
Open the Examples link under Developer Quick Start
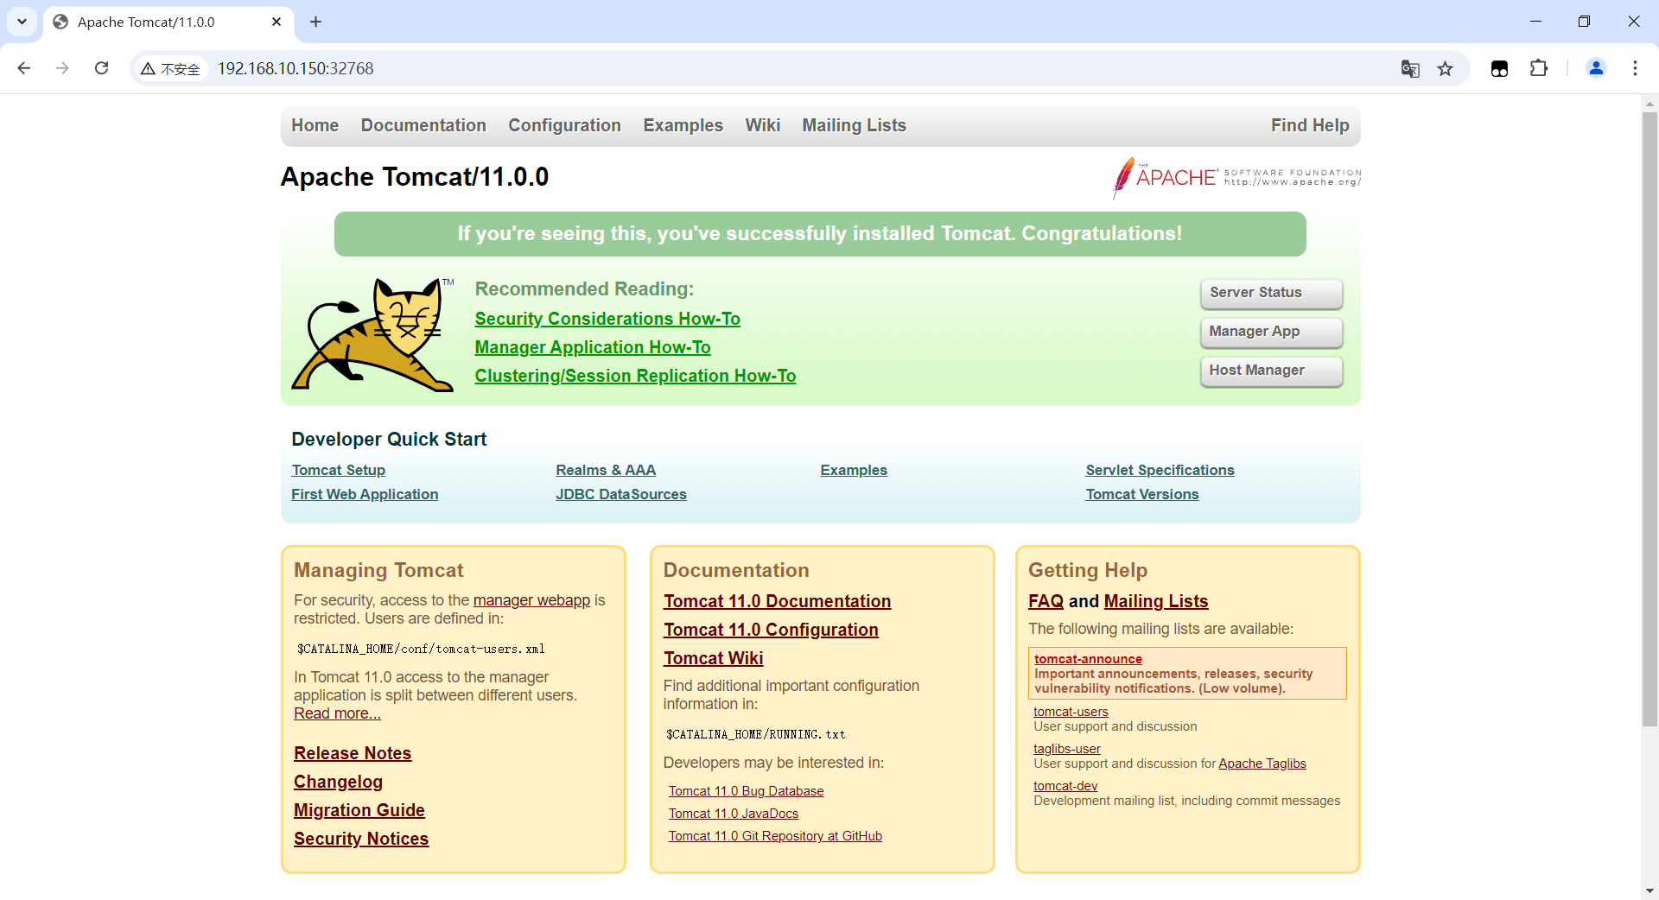click(854, 470)
